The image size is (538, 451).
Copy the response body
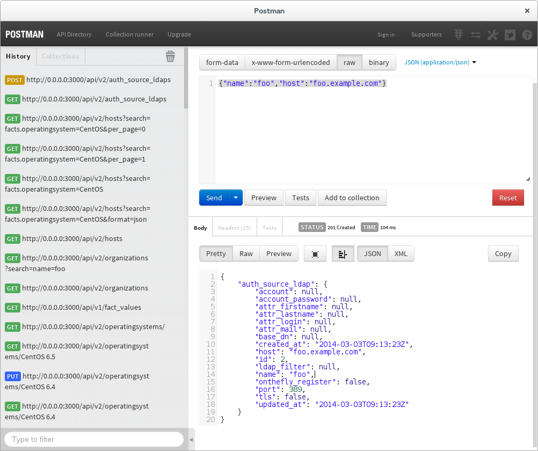503,253
